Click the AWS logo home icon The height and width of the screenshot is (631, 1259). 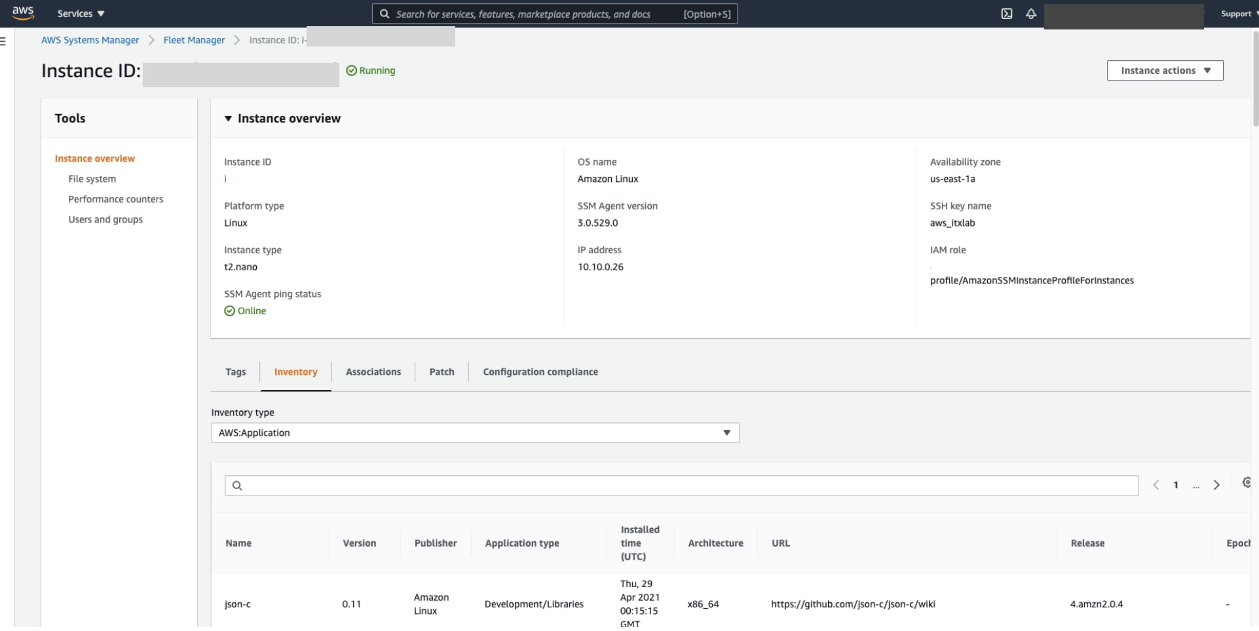pos(23,13)
